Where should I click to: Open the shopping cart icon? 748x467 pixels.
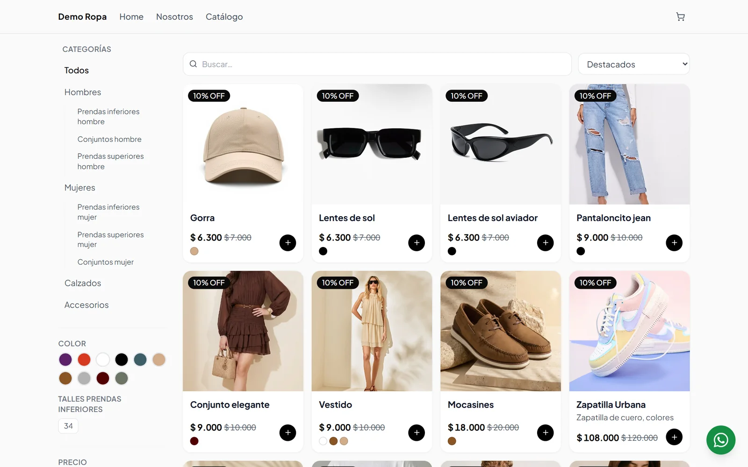(x=680, y=17)
